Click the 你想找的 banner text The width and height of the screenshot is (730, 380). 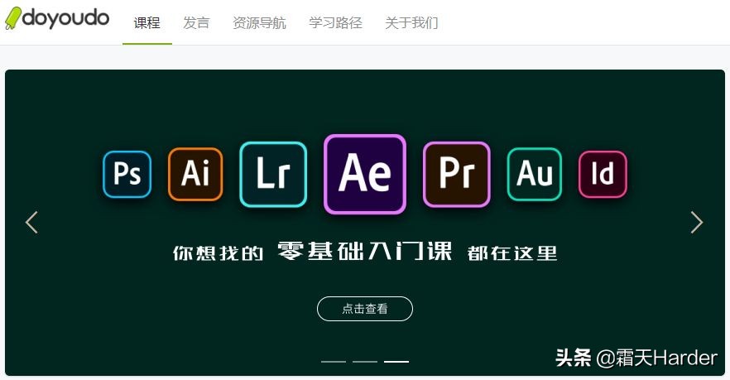pos(219,253)
